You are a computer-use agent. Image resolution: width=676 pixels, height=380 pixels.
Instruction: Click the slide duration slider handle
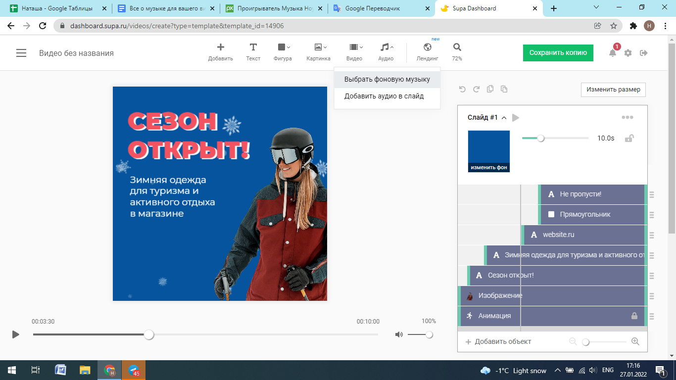[x=541, y=139]
